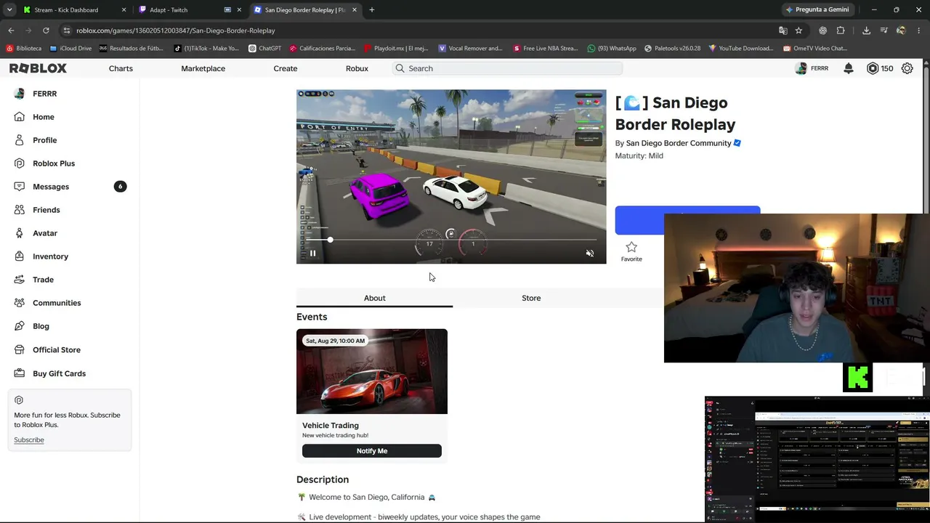
Task: Expand the tab search dropdown arrow
Action: pyautogui.click(x=9, y=10)
